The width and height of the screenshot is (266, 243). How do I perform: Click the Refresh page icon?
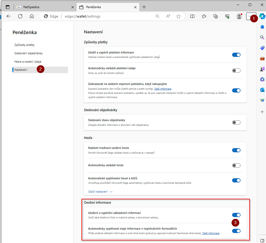pyautogui.click(x=20, y=16)
